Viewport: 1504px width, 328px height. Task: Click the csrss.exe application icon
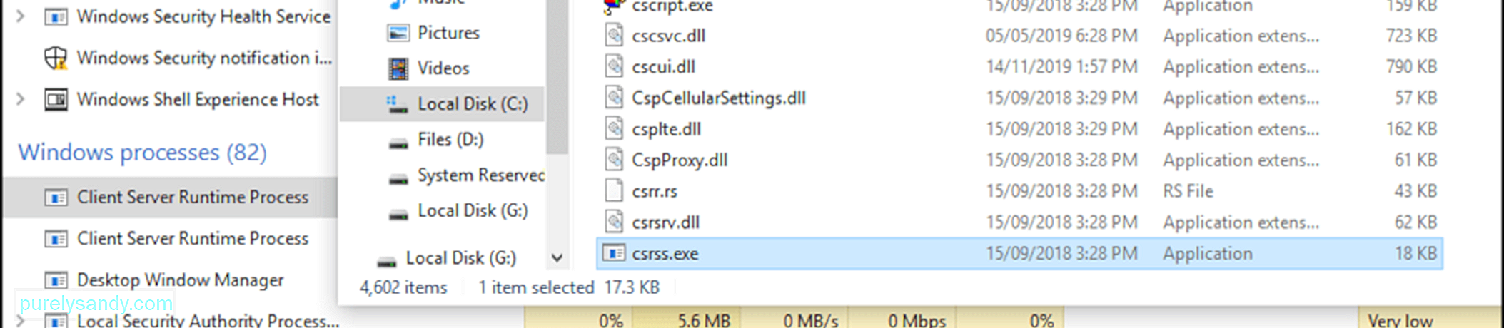pyautogui.click(x=614, y=253)
